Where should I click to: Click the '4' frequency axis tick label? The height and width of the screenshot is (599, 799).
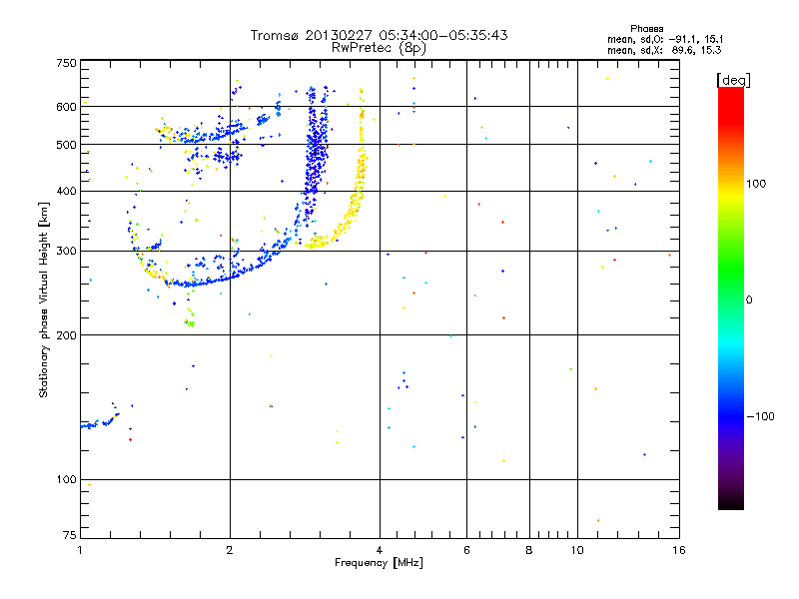(x=380, y=550)
